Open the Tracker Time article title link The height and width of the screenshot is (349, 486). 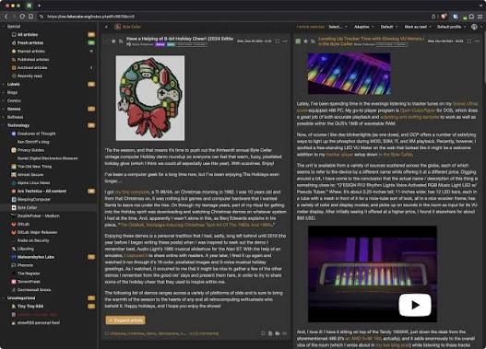371,41
